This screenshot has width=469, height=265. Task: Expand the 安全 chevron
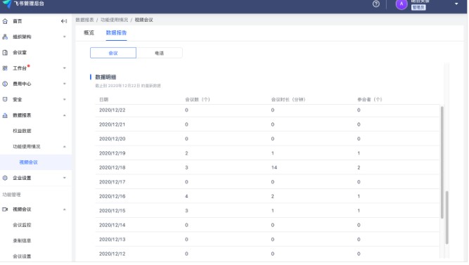click(64, 99)
